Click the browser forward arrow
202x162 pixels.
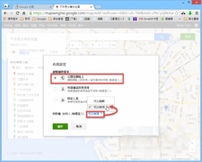pyautogui.click(x=12, y=13)
